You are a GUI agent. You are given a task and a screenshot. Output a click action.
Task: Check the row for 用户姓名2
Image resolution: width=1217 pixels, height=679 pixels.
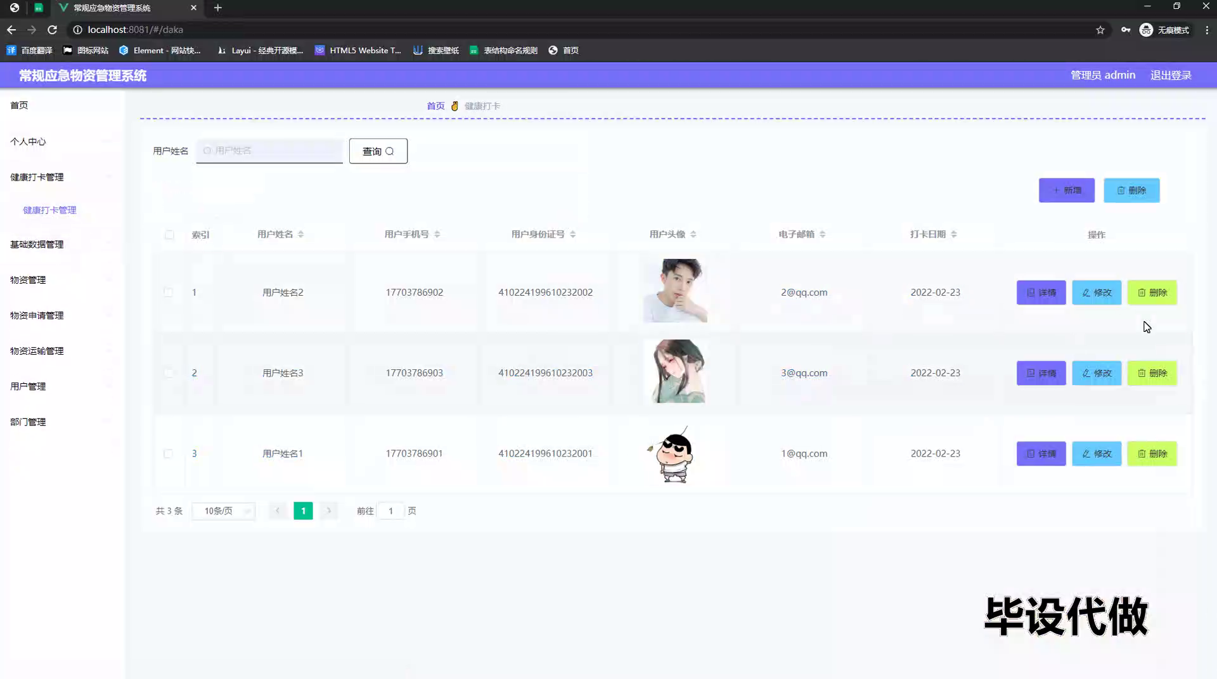[168, 292]
